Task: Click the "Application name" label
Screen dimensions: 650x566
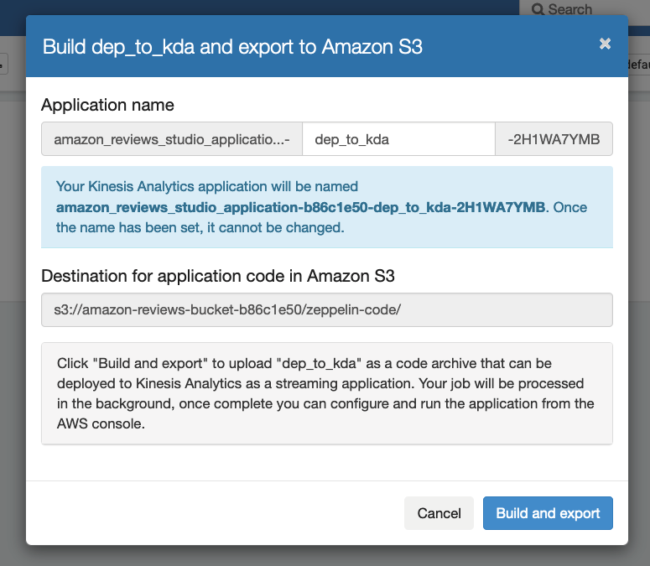Action: 107,105
